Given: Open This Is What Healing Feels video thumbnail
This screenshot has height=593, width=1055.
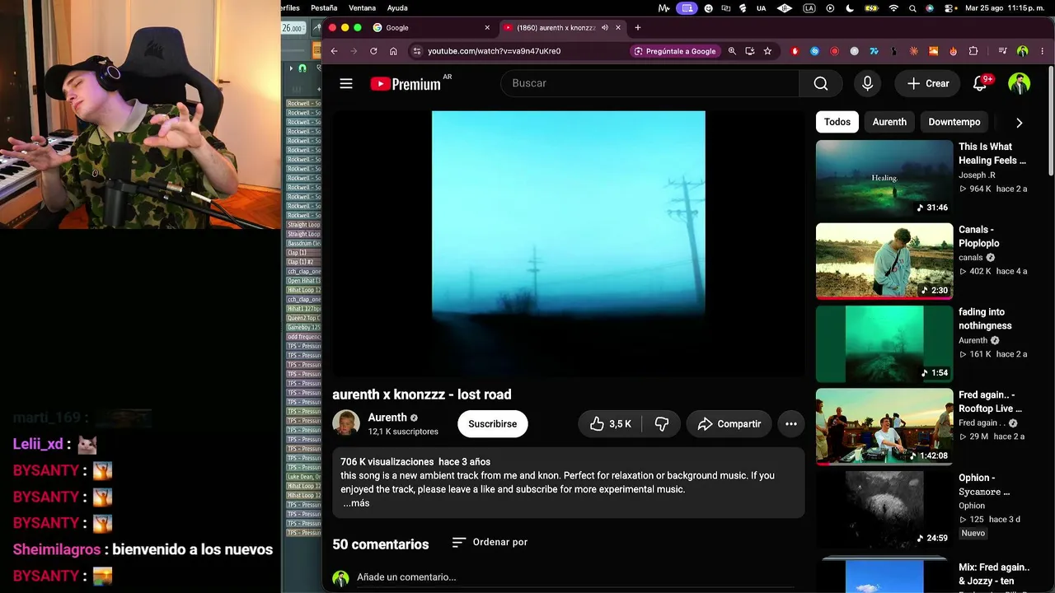Looking at the screenshot, I should click(884, 178).
